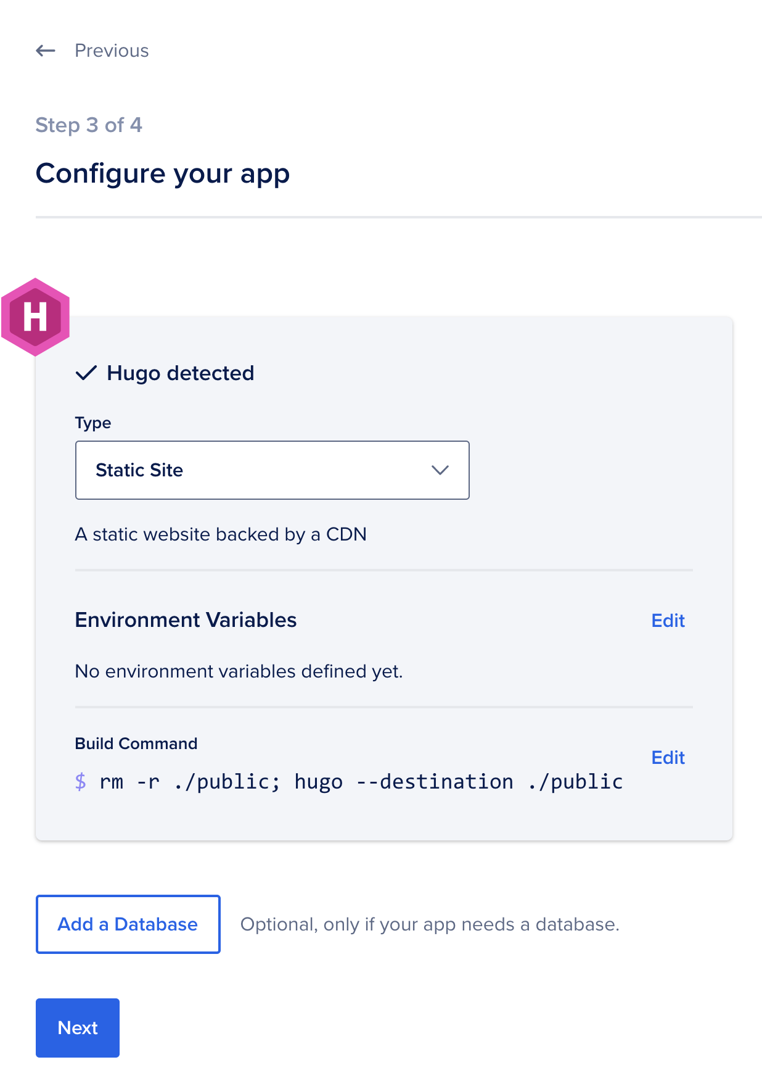Click Add a Database

pos(127,924)
